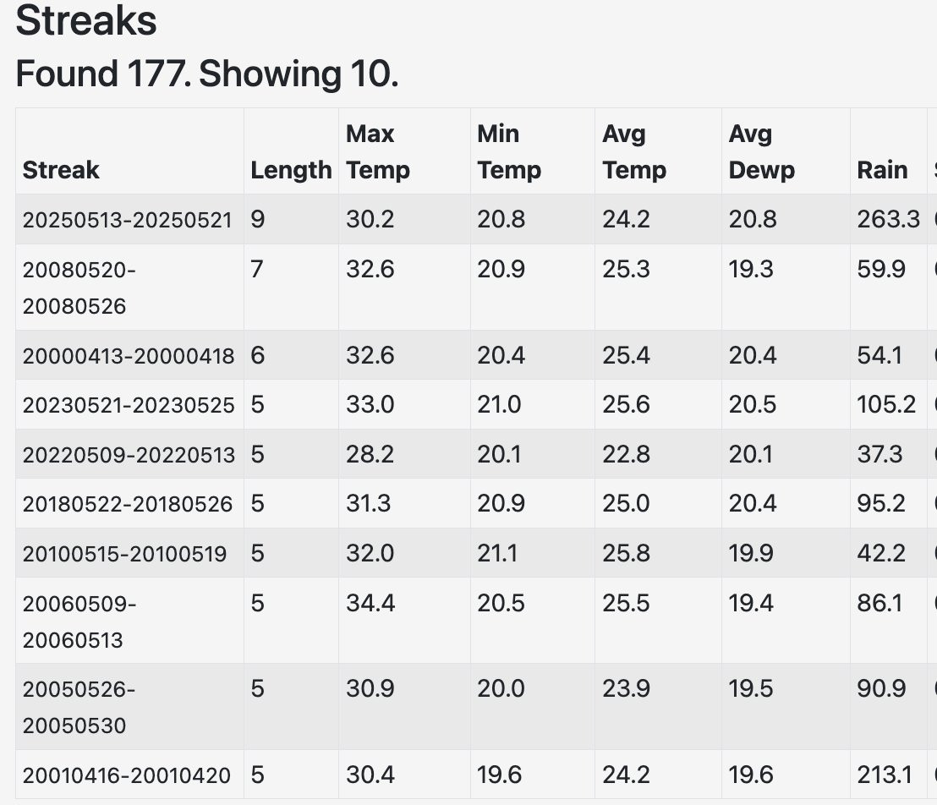The image size is (937, 805).
Task: Click the Min Temp column header
Action: (508, 152)
